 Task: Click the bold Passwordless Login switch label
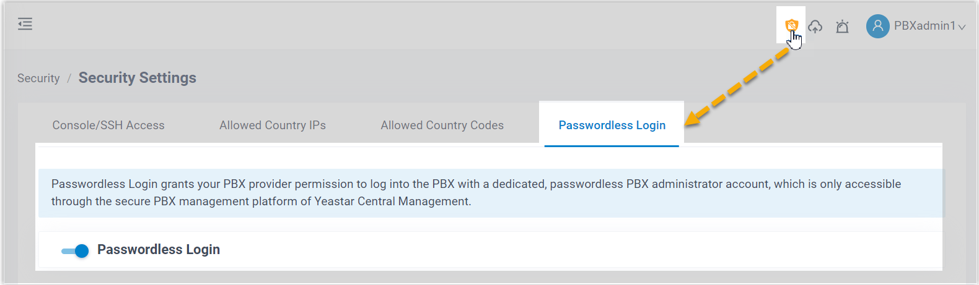159,250
